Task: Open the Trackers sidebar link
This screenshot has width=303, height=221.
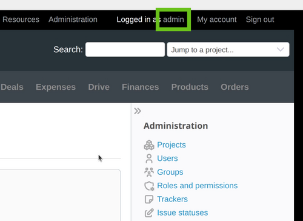Action: tap(173, 199)
